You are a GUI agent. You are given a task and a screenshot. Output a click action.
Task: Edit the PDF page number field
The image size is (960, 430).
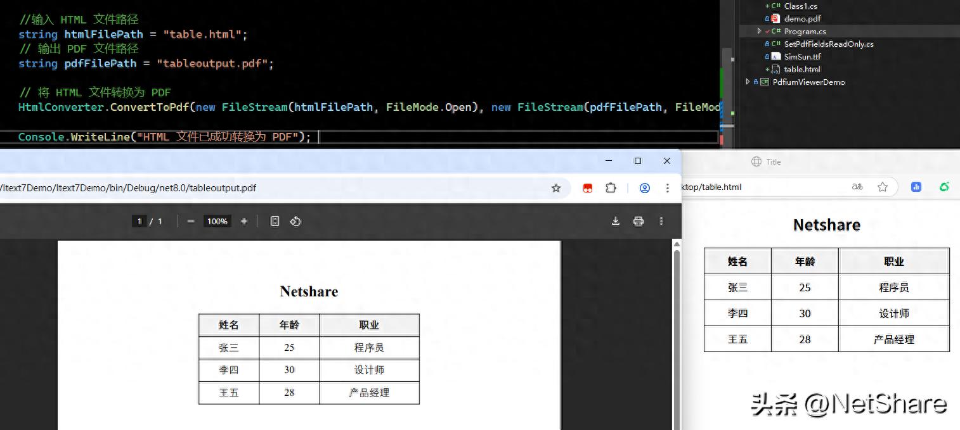139,221
